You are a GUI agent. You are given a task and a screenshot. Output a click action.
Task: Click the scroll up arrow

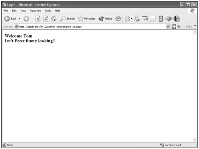click(195, 32)
